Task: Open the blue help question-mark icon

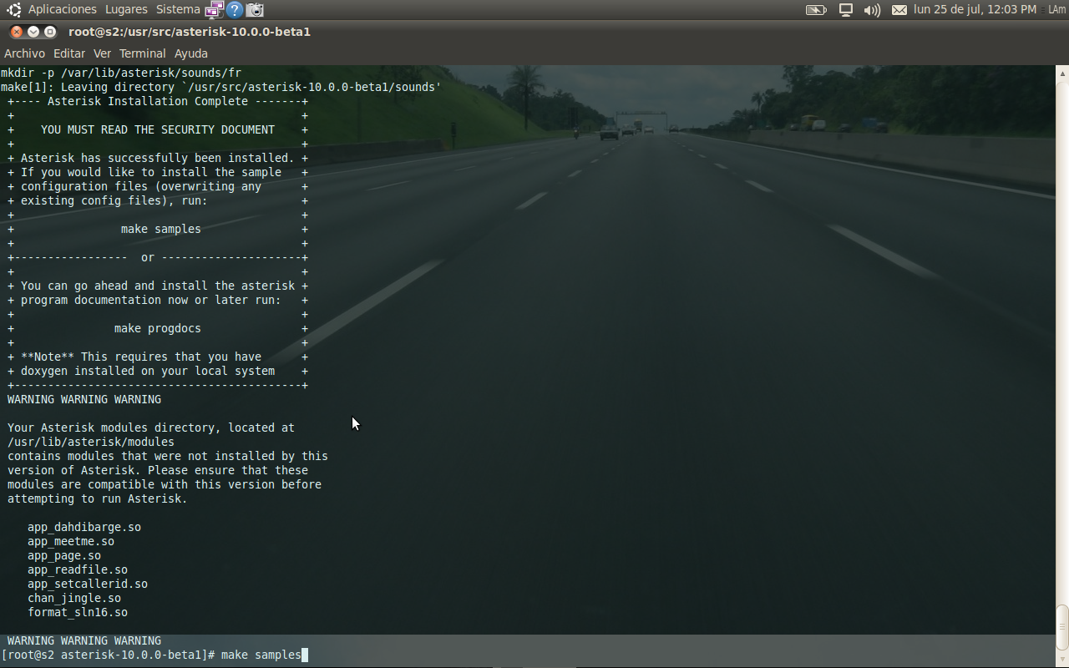Action: pyautogui.click(x=235, y=10)
